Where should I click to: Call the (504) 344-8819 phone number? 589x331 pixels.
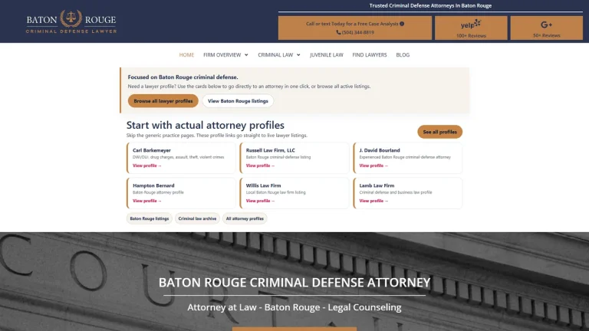tap(357, 32)
